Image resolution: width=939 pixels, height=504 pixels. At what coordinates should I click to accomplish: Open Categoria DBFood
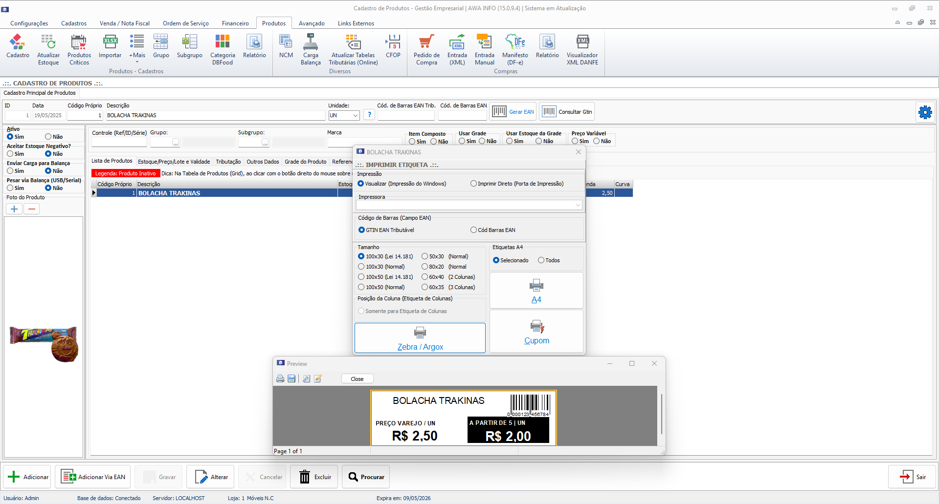click(x=223, y=50)
